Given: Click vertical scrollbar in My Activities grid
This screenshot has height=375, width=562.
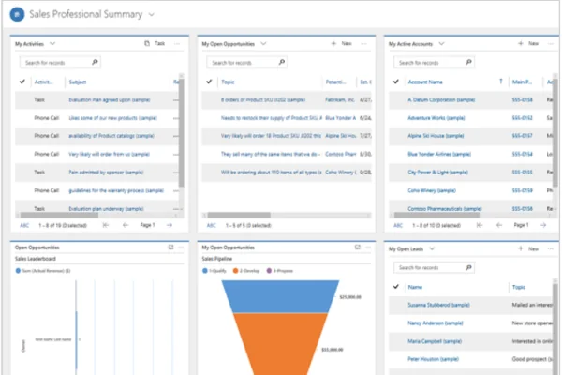Looking at the screenshot, I should (x=182, y=133).
